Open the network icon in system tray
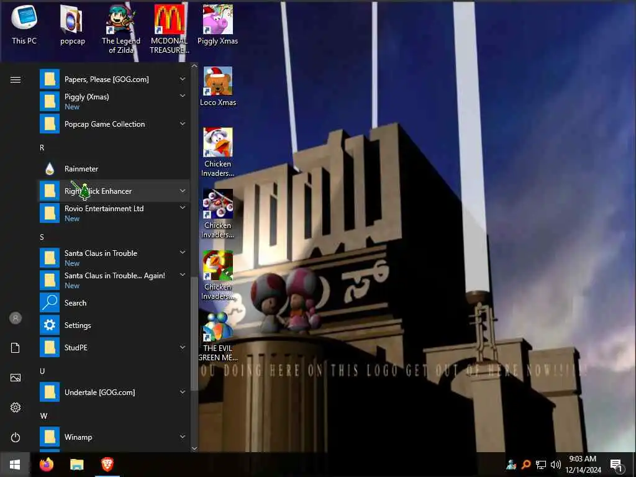Viewport: 636px width, 477px height. tap(541, 465)
